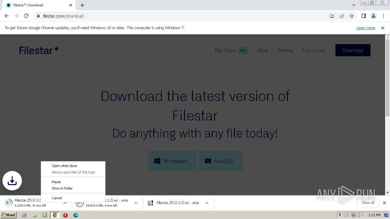390x219 pixels.
Task: Click the completed download's installer icon
Action: (151, 203)
